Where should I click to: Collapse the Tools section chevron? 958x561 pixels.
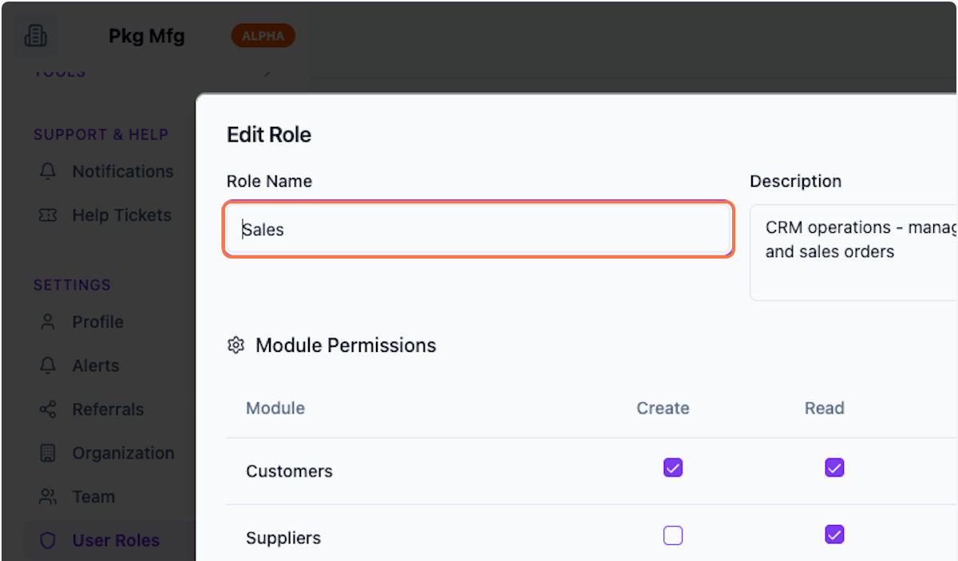click(267, 72)
